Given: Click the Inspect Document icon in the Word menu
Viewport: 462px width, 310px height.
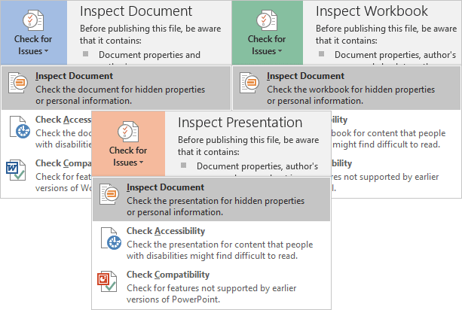Looking at the screenshot, I should 18,83.
